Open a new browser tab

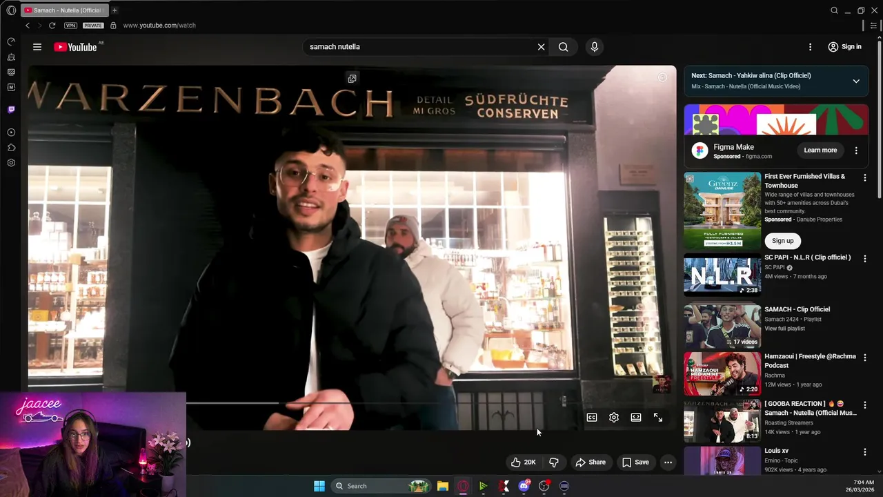(x=115, y=10)
